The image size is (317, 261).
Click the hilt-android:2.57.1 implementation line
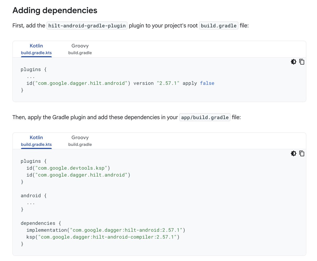click(x=106, y=230)
